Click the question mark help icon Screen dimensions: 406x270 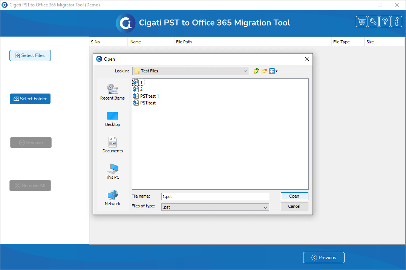[385, 21]
